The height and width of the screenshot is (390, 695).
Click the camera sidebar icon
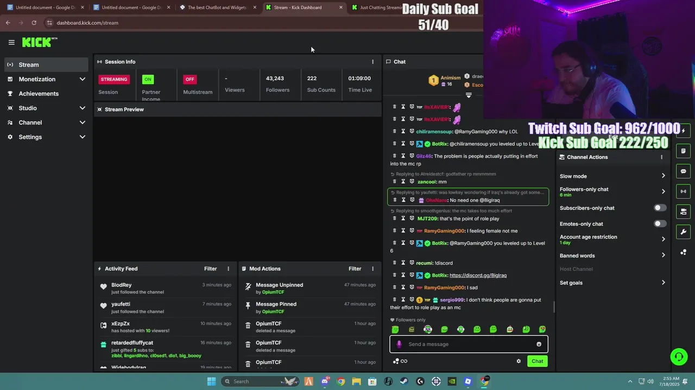click(683, 211)
